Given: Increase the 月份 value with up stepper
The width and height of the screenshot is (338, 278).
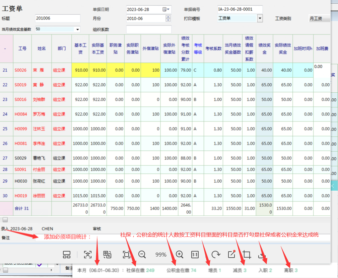Looking at the screenshot, I should pos(168,17).
